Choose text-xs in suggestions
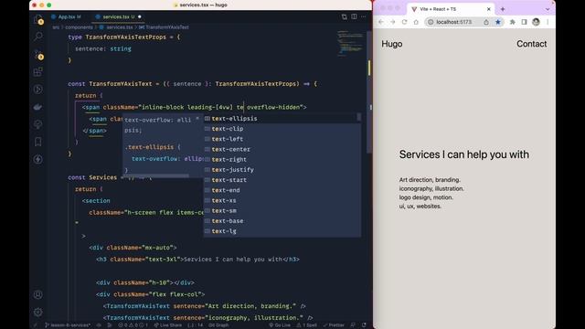Screen dimensions: 585x329 click(282, 200)
